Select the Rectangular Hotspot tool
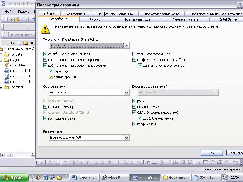The width and height of the screenshot is (243, 182). [x=206, y=162]
